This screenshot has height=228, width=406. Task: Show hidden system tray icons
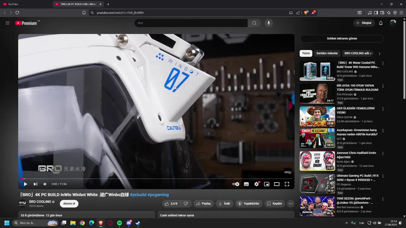(346, 223)
